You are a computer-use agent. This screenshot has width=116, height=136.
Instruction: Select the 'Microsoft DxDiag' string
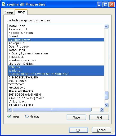(x=56, y=64)
